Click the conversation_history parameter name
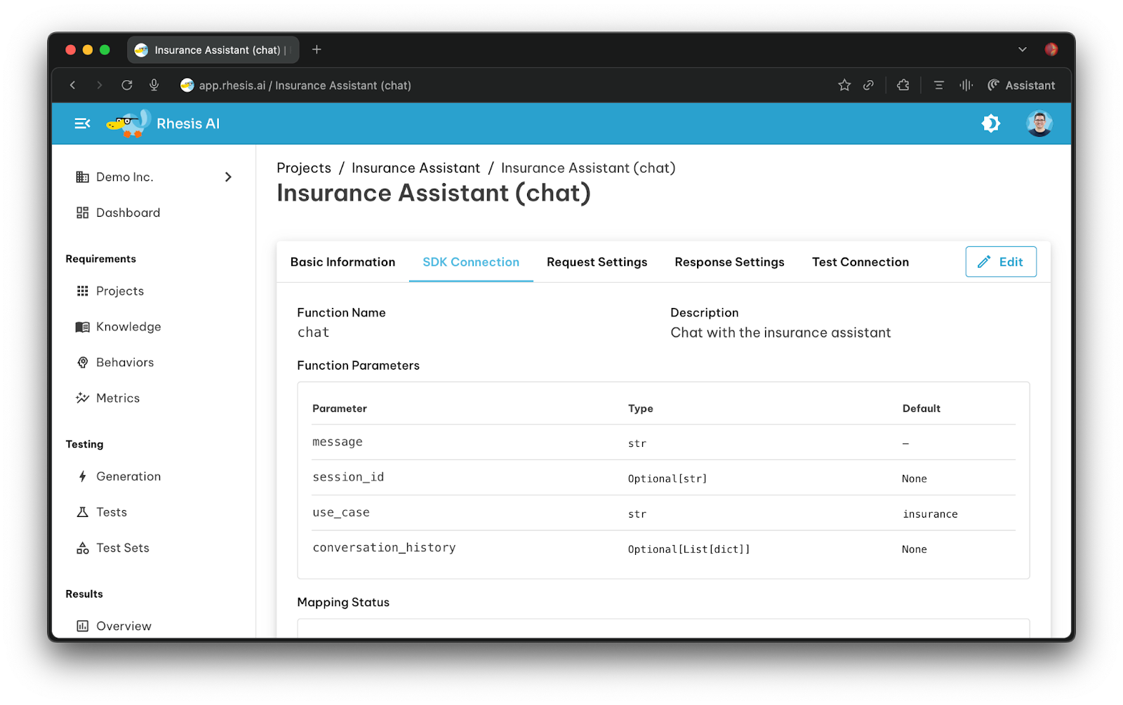 pyautogui.click(x=384, y=548)
